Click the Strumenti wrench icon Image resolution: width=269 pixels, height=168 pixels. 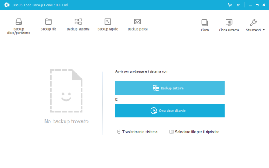[254, 22]
